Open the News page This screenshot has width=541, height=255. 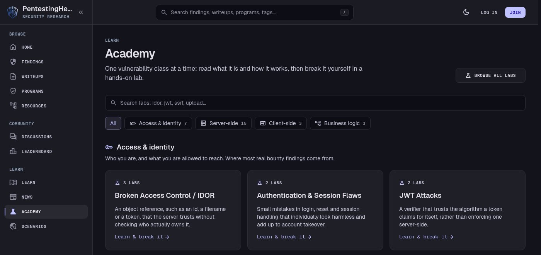46,197
